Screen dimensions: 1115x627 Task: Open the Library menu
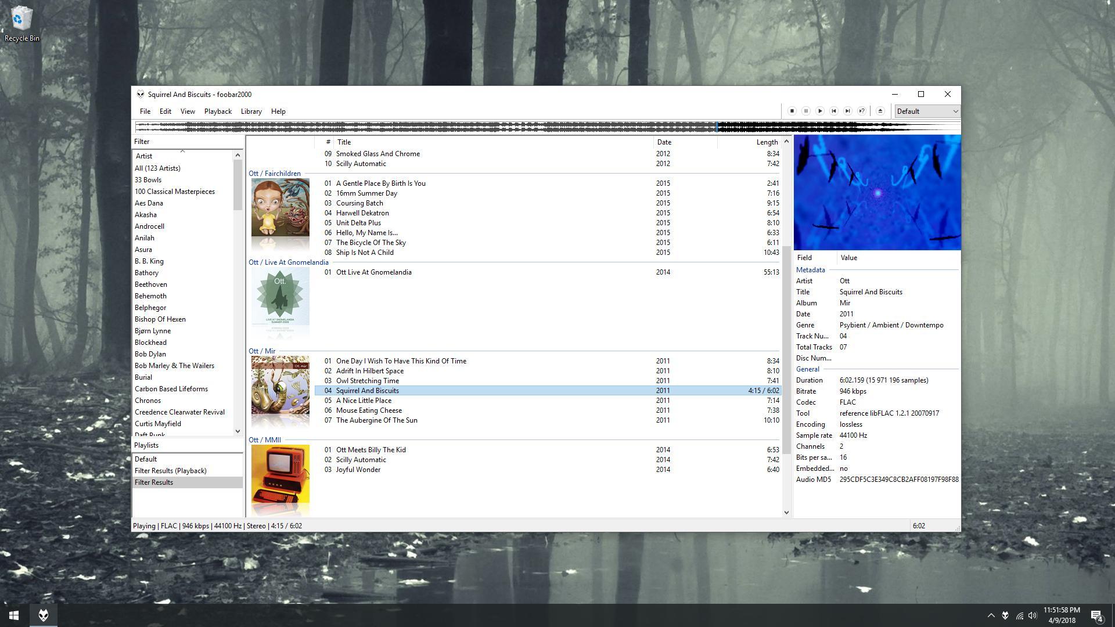(251, 111)
